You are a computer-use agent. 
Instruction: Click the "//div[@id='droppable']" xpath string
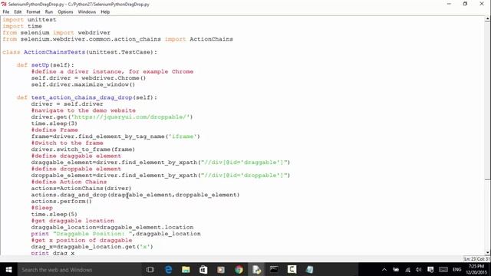[x=244, y=176]
